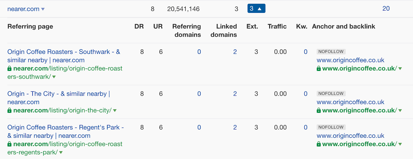
Task: Expand dropdown after origin-the-city URL
Action: tap(115, 110)
